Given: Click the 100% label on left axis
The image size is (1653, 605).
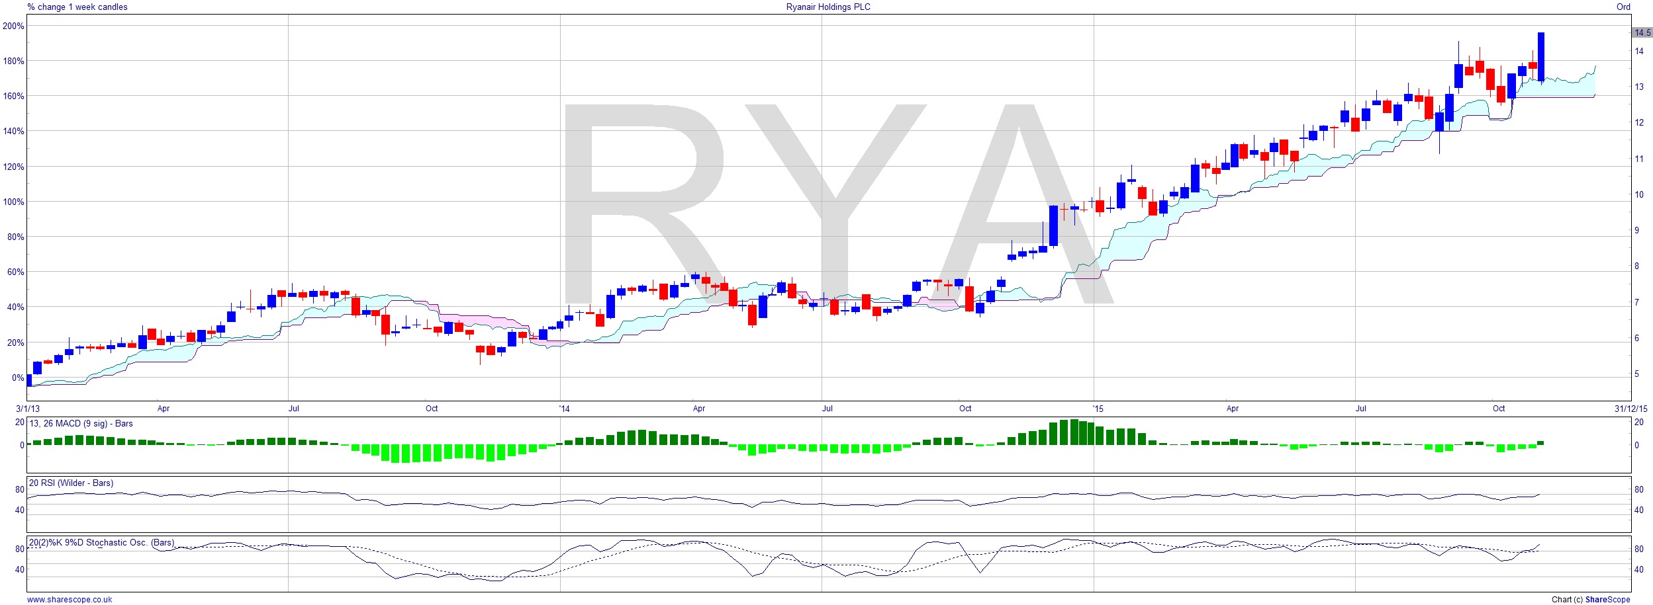Looking at the screenshot, I should tap(13, 202).
